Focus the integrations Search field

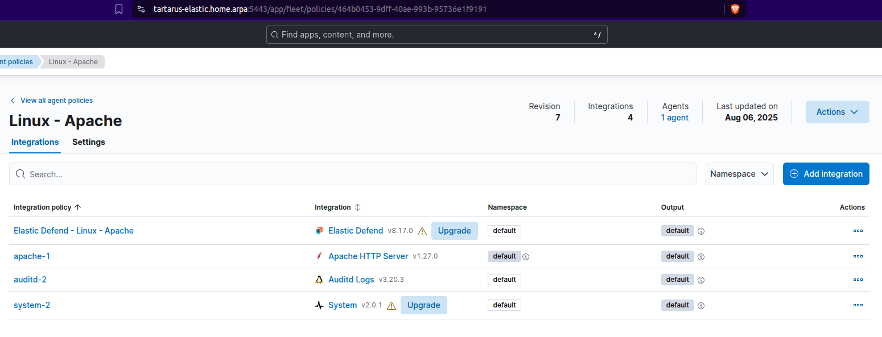coord(353,174)
